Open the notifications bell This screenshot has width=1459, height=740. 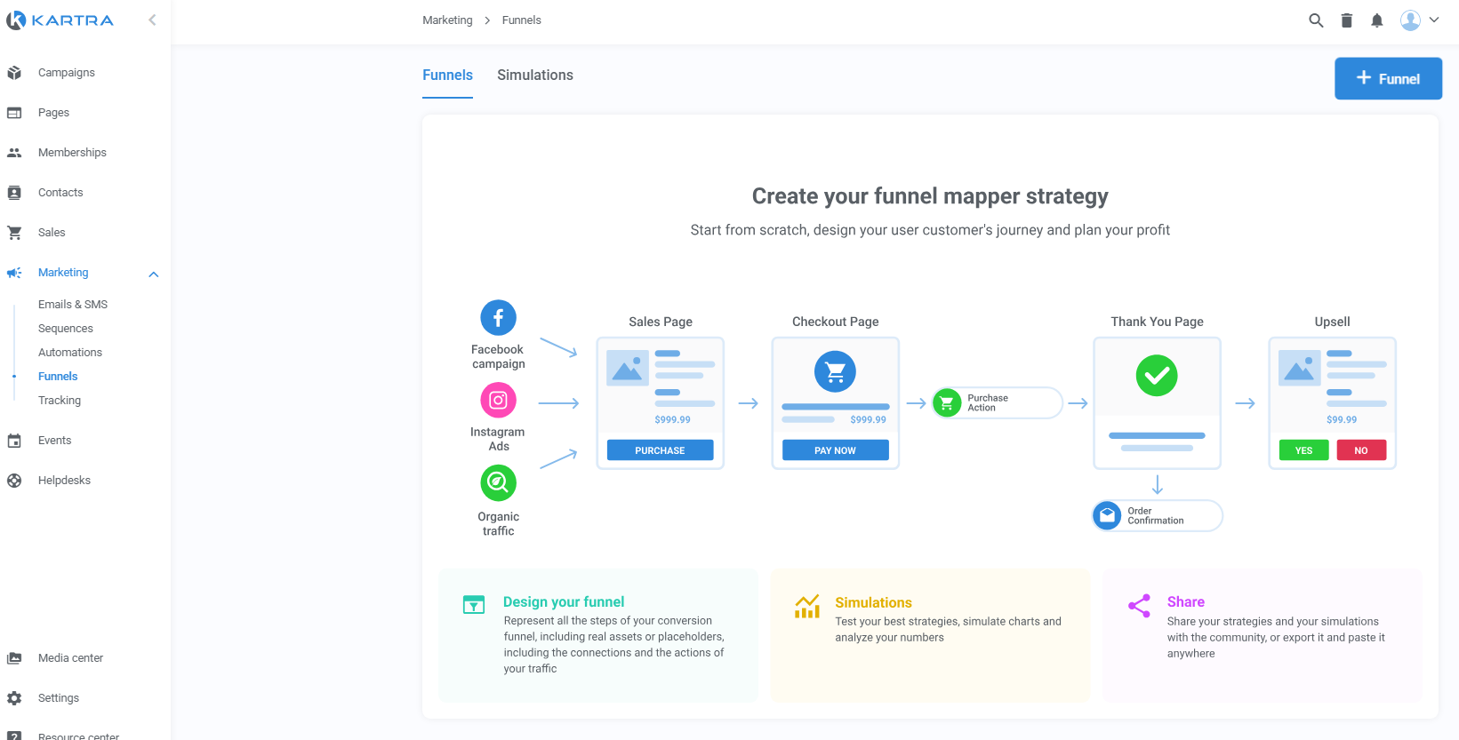coord(1376,20)
